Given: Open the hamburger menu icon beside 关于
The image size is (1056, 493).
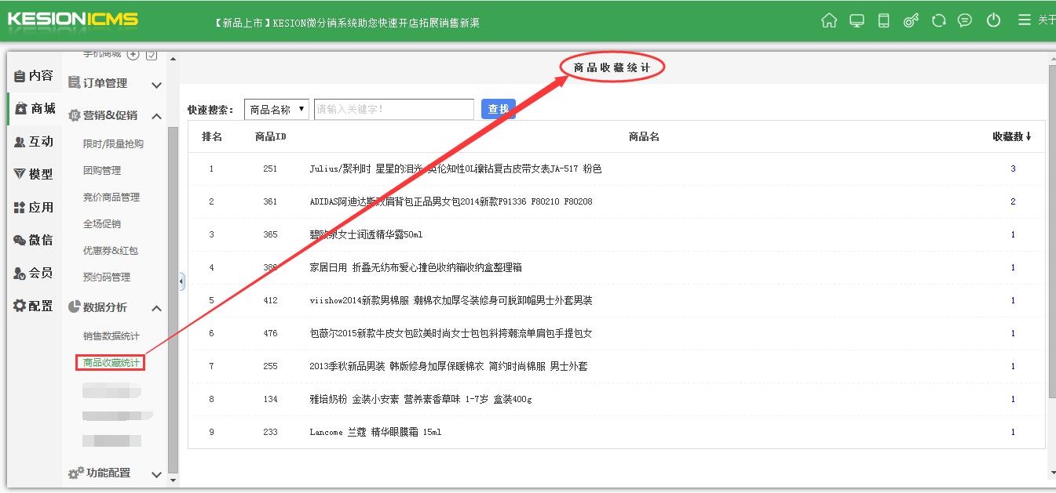Looking at the screenshot, I should click(1025, 20).
